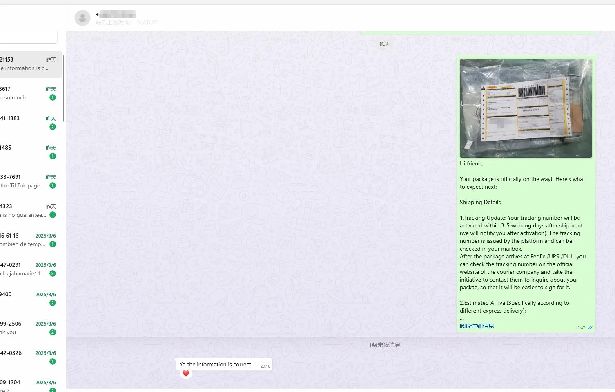The width and height of the screenshot is (615, 392).
Task: Click the unread badge on the 42-0326 chat
Action: (x=52, y=361)
